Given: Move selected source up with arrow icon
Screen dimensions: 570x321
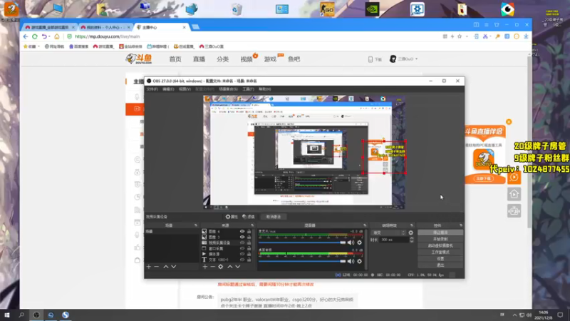Looking at the screenshot, I should (x=229, y=267).
